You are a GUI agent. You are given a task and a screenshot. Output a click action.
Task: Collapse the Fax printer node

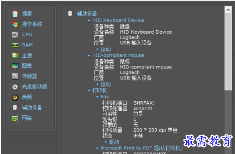(97, 97)
